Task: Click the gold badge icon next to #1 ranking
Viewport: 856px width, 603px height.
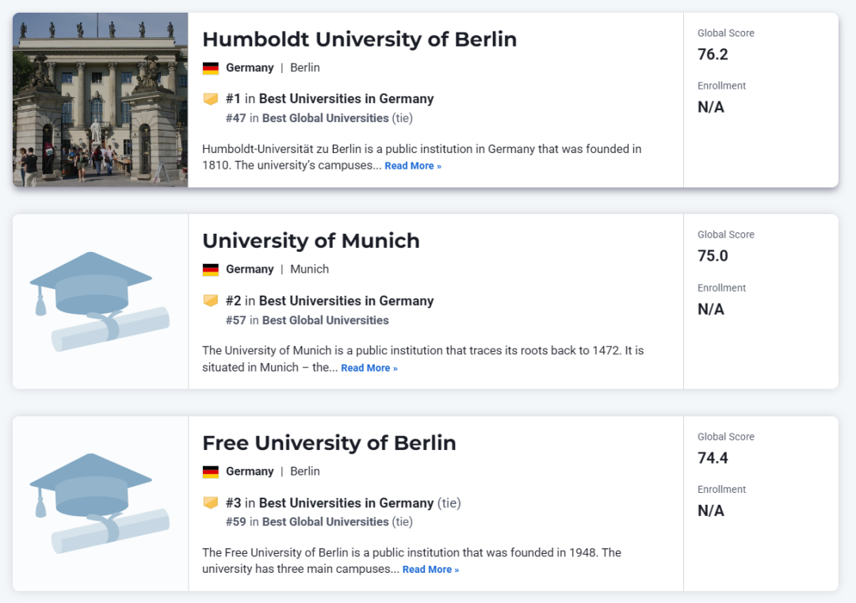Action: tap(211, 99)
